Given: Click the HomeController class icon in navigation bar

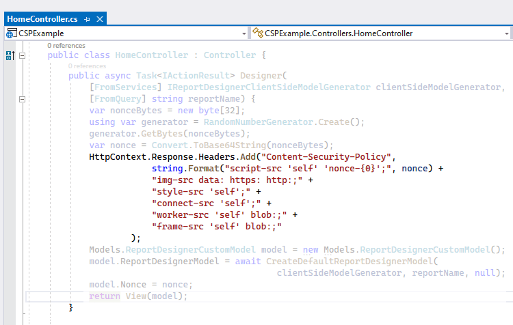Looking at the screenshot, I should tap(258, 33).
